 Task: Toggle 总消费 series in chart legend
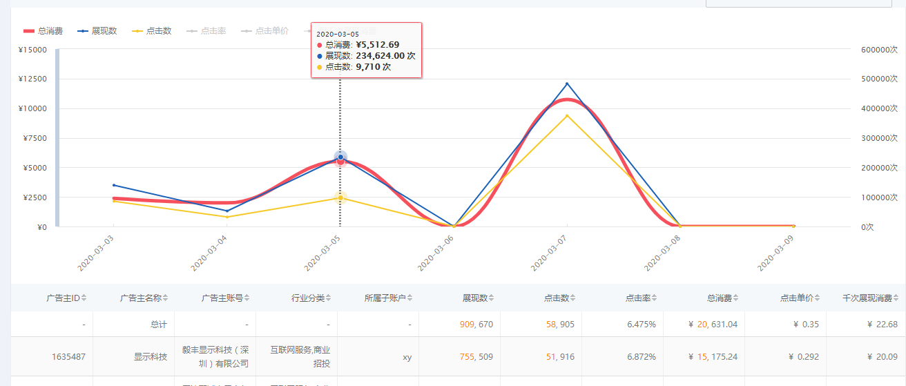click(x=44, y=31)
